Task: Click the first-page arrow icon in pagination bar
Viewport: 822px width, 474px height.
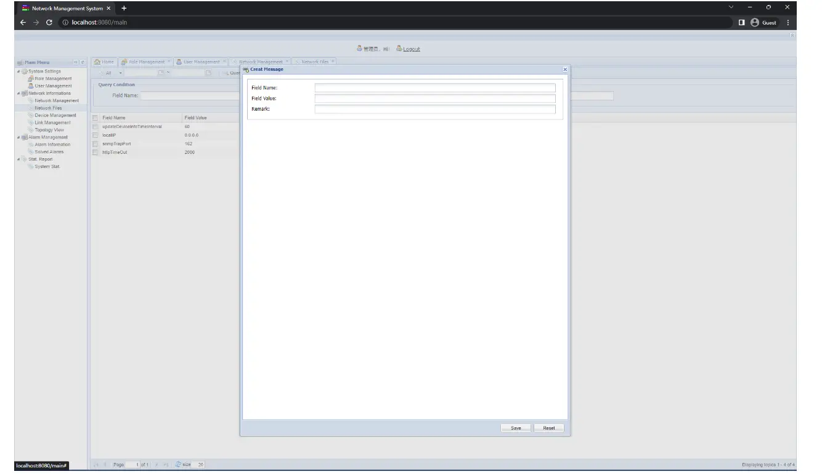Action: click(x=97, y=464)
